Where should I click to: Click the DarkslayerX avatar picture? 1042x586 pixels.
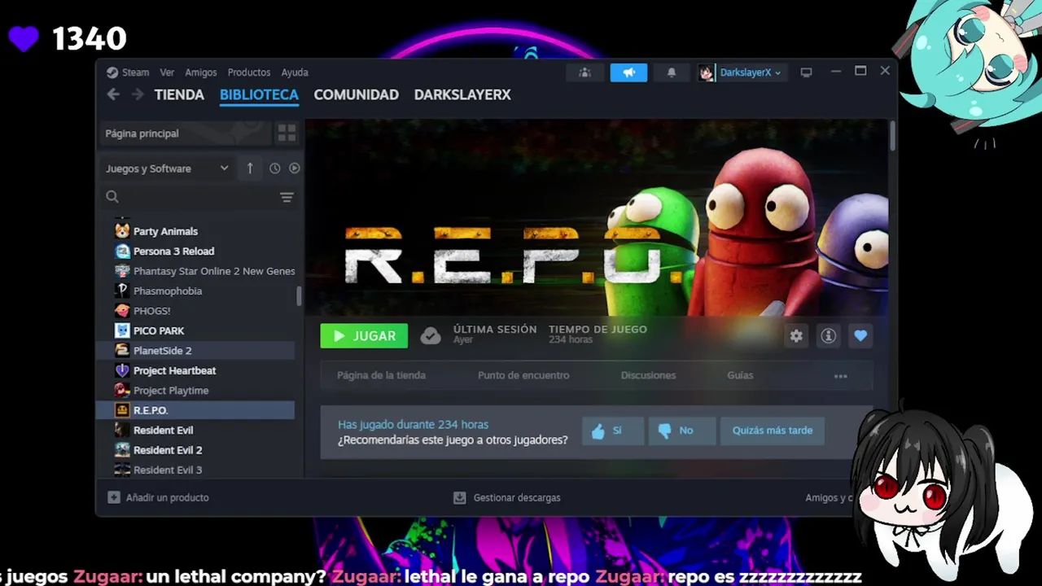click(x=706, y=72)
